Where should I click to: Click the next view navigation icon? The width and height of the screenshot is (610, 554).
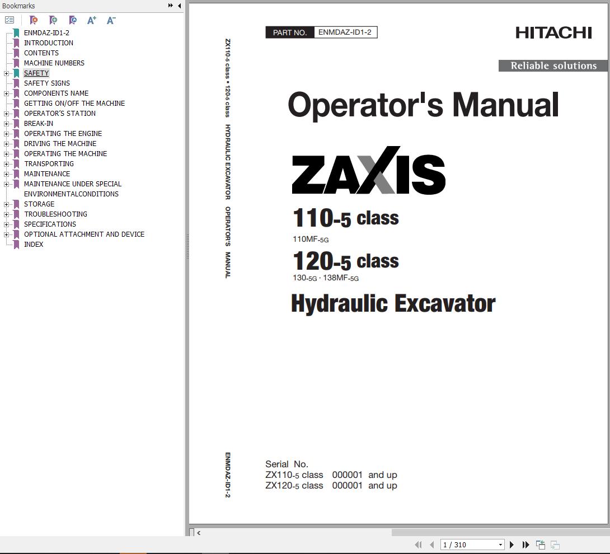tap(555, 544)
